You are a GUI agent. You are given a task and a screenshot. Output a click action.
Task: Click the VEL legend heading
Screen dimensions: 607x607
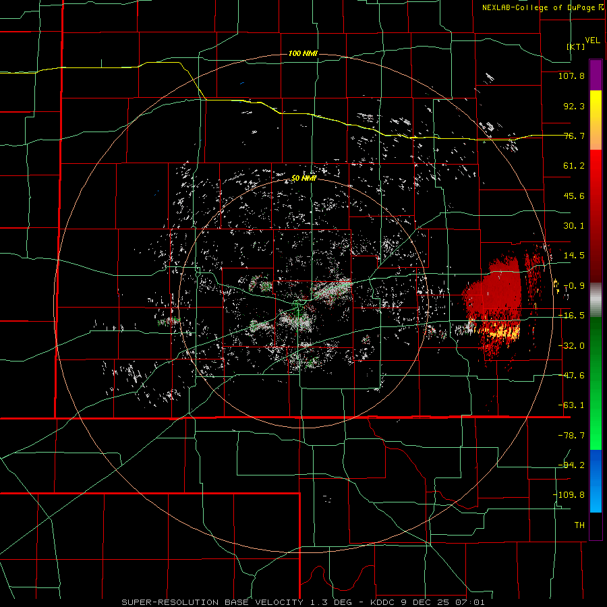(592, 40)
